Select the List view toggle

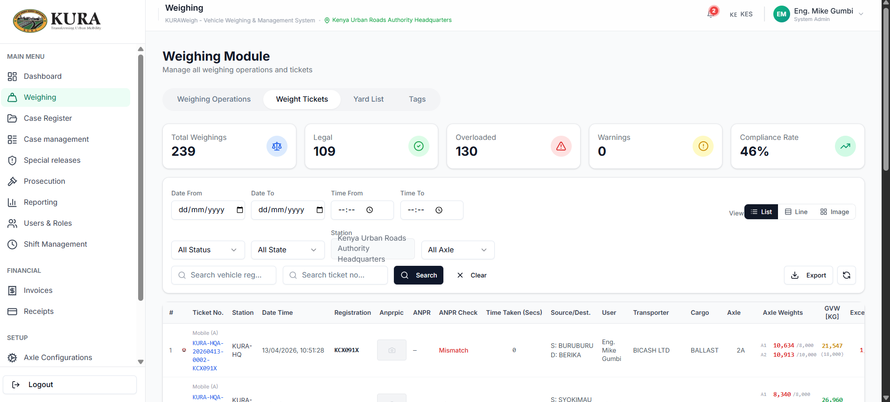click(x=761, y=212)
